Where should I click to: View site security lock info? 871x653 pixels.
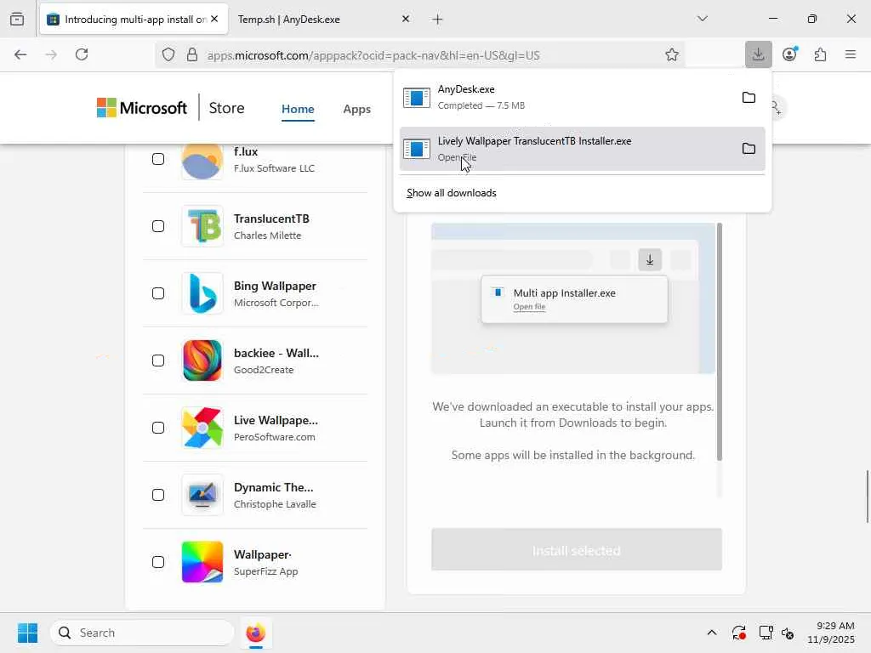[x=192, y=54]
